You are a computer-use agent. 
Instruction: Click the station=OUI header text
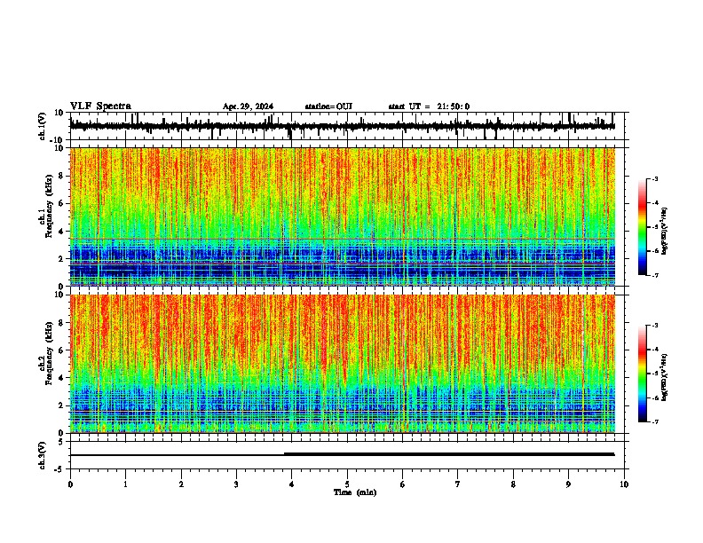click(x=328, y=106)
